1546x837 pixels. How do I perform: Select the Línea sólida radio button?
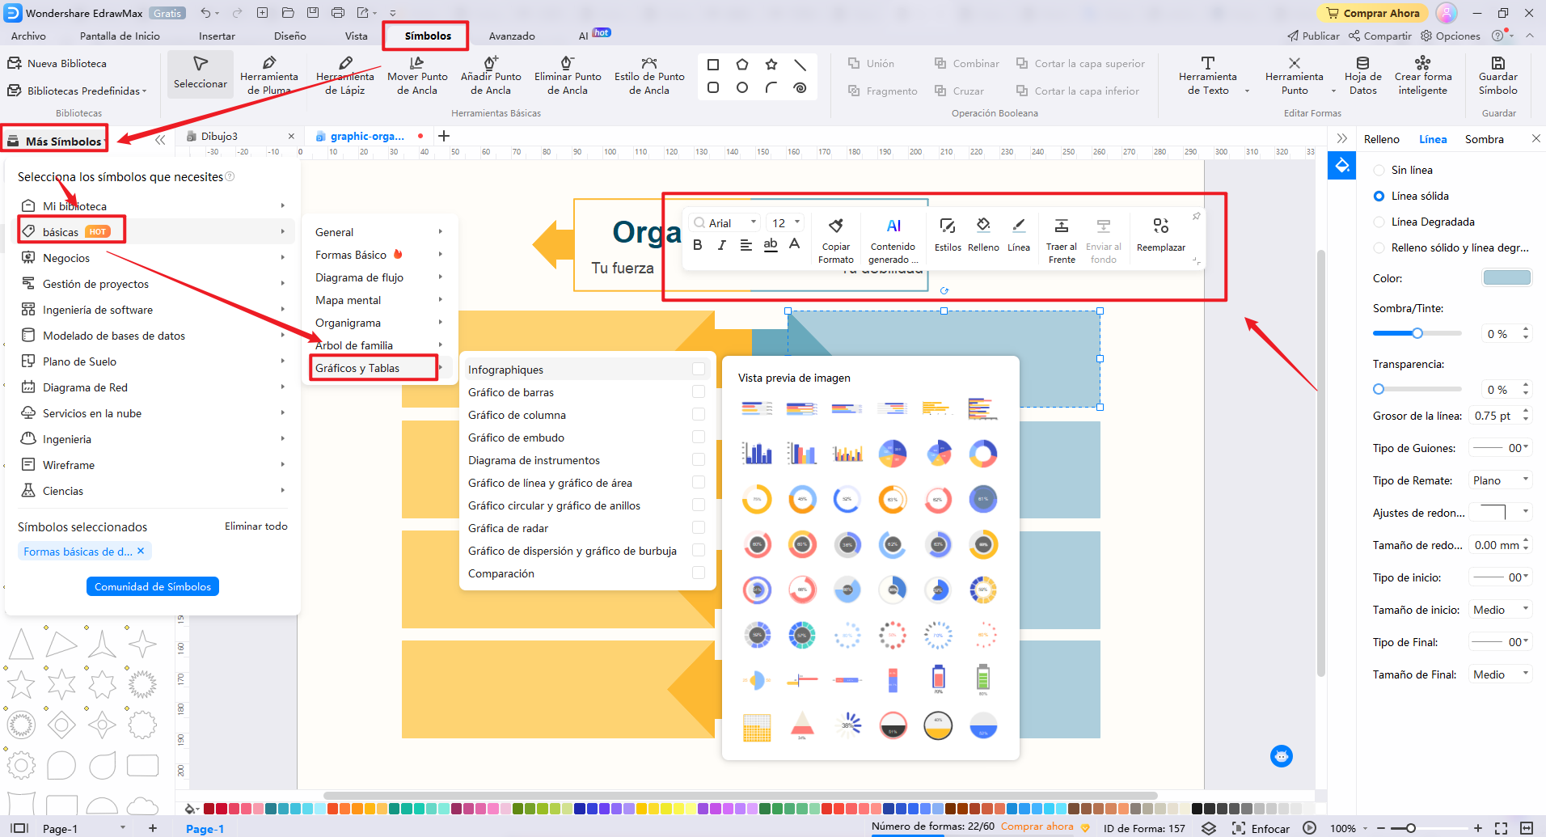(x=1378, y=196)
